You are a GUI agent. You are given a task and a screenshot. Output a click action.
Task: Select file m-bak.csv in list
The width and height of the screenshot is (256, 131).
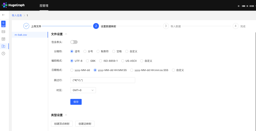[x=30, y=35]
